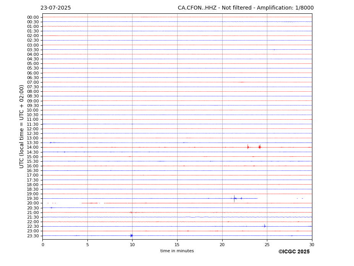This screenshot has width=354, height=266.
Task: Select the 06:00 row label
Action: pyautogui.click(x=33, y=73)
